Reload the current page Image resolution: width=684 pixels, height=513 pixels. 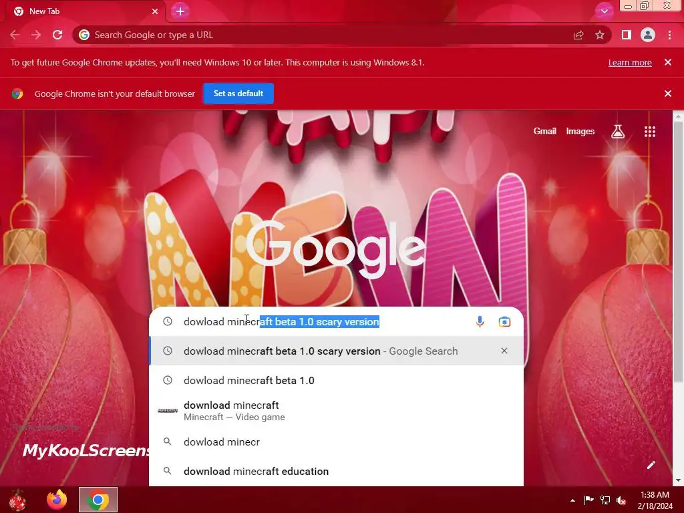(x=57, y=35)
